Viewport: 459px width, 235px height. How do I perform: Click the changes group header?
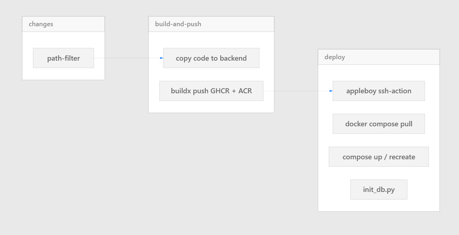coord(63,24)
